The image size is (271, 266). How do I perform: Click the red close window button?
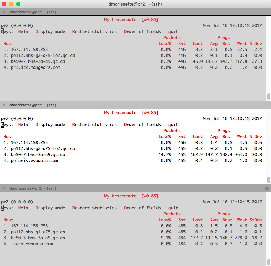pyautogui.click(x=4, y=4)
